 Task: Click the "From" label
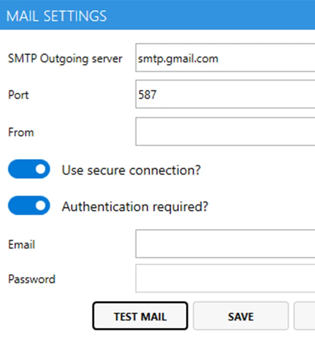[x=21, y=132]
